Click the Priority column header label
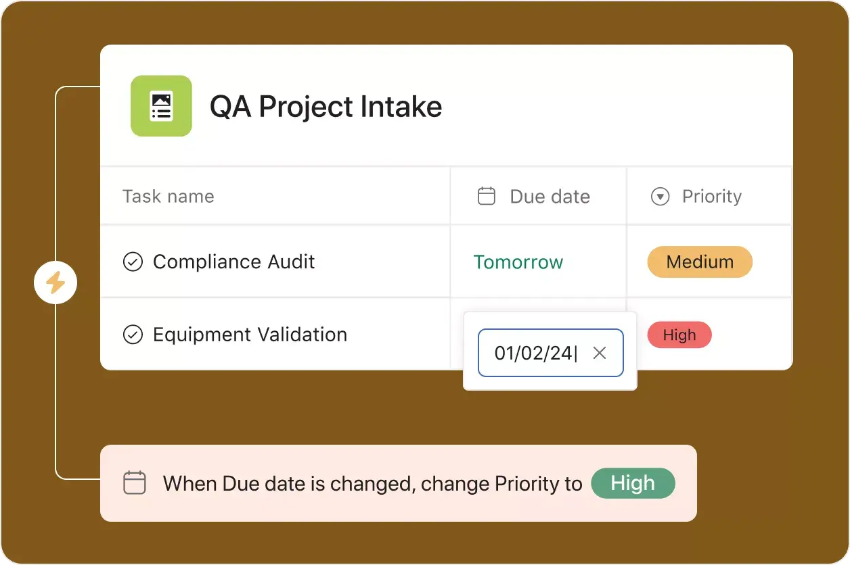 point(711,197)
